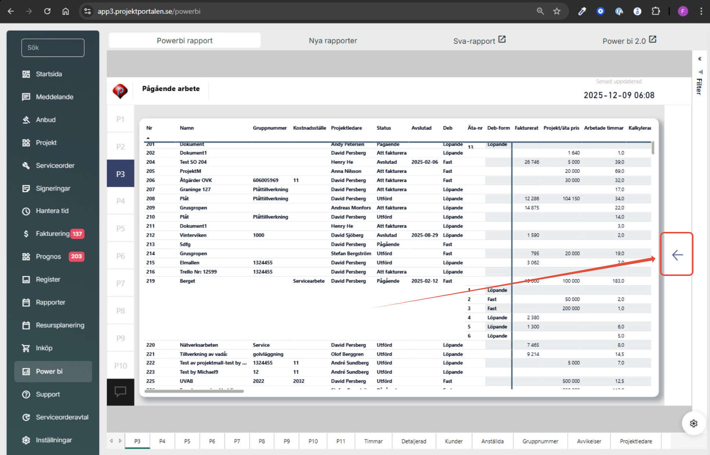Open Serviceorder via its wrench icon

point(26,165)
